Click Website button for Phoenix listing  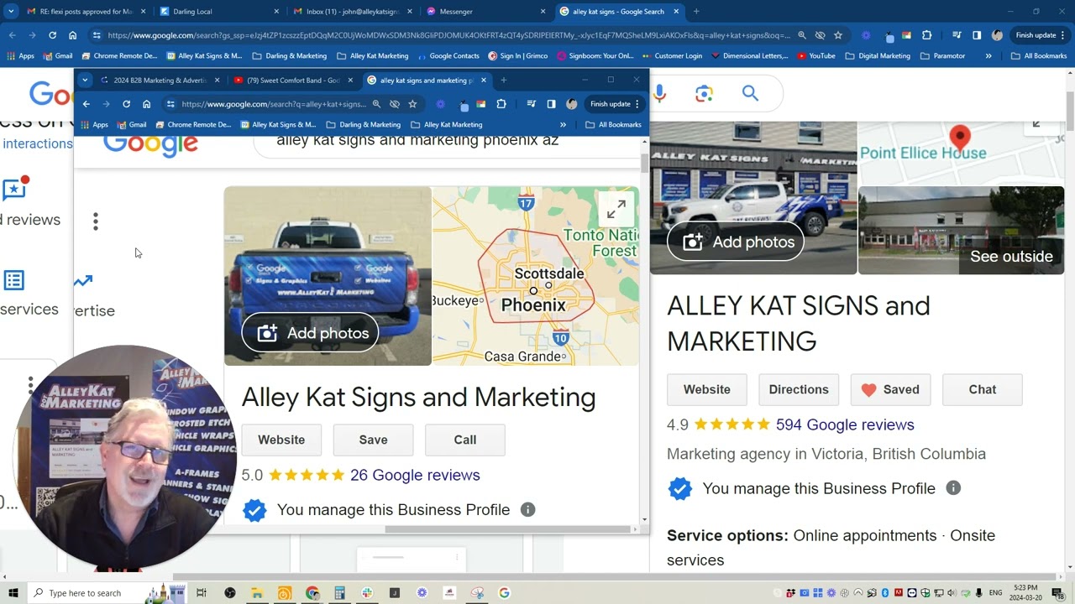click(x=281, y=440)
